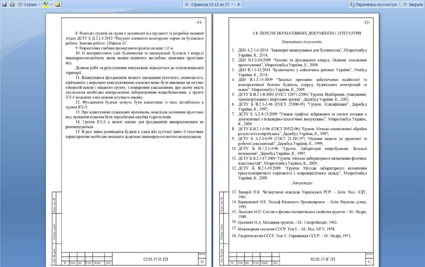425x267 pixels.
Task: Click reference 2 ДБН В.1.2-10-2009
Action: [x=299, y=62]
